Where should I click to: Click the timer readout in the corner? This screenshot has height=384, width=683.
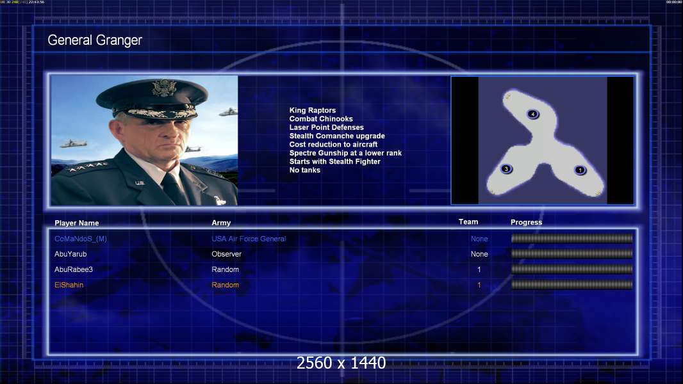pos(674,2)
